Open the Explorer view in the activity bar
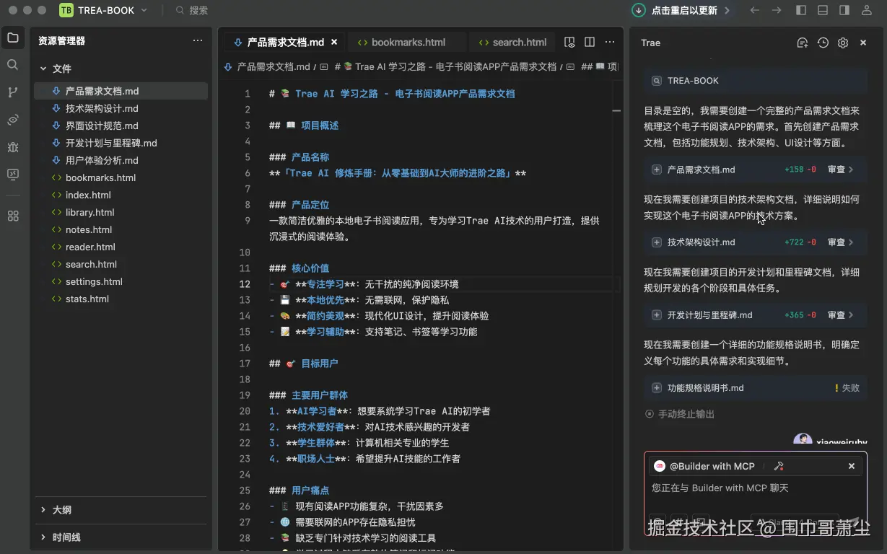Viewport: 887px width, 554px height. [x=12, y=38]
